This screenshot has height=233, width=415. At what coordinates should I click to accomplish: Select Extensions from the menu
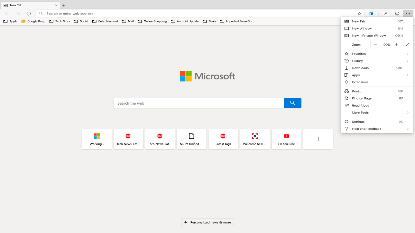(360, 82)
